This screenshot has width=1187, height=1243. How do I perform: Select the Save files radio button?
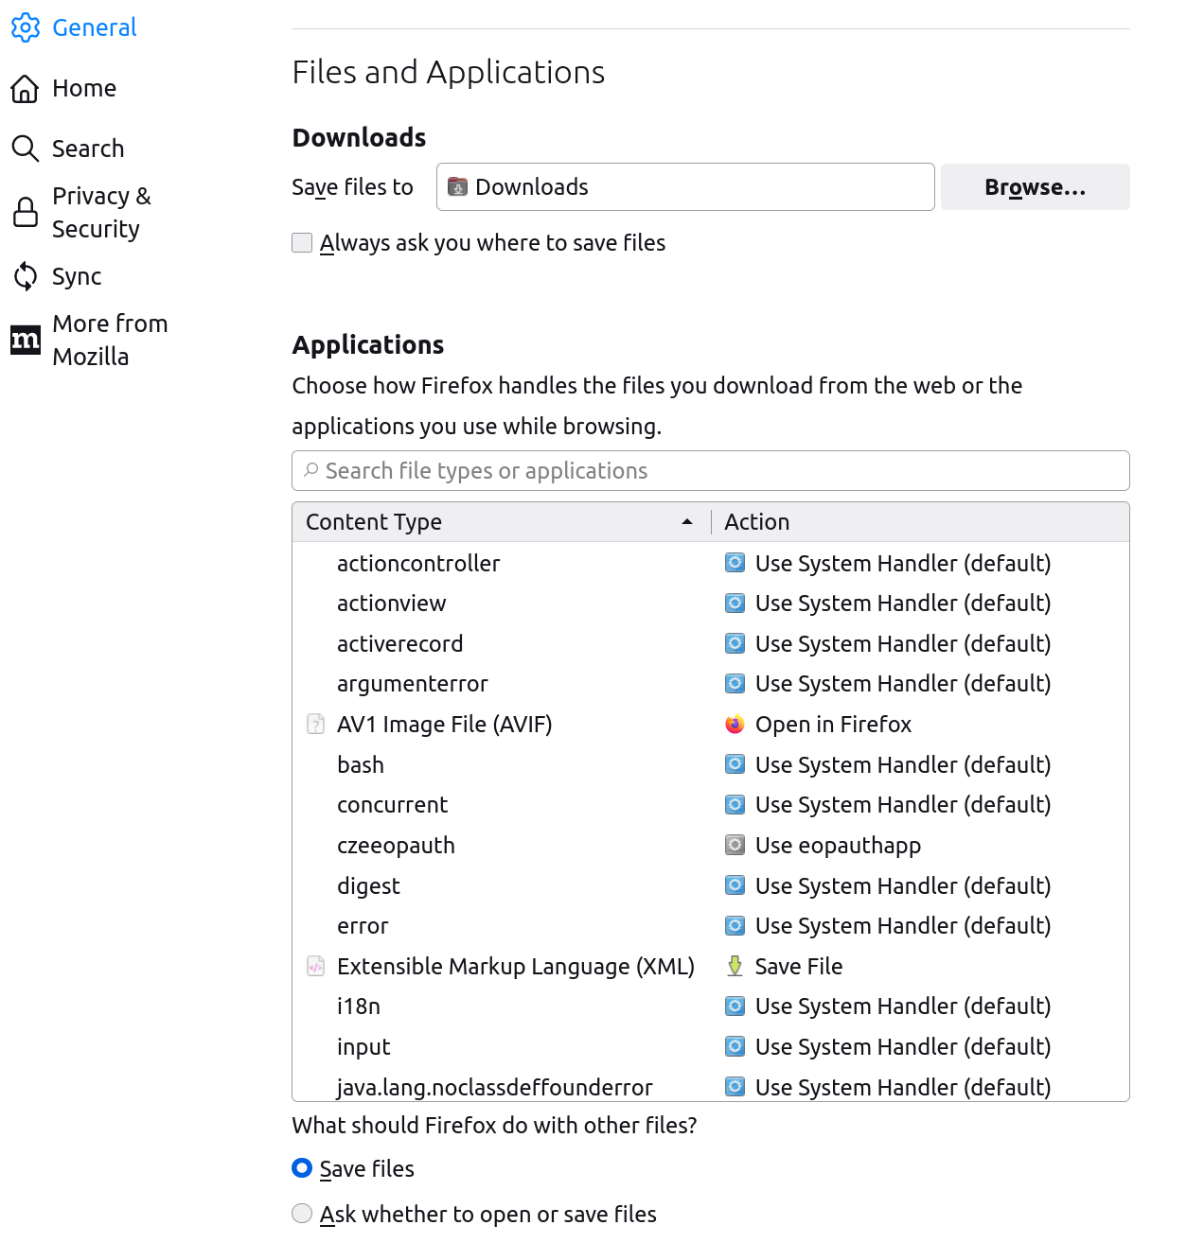click(x=301, y=1168)
